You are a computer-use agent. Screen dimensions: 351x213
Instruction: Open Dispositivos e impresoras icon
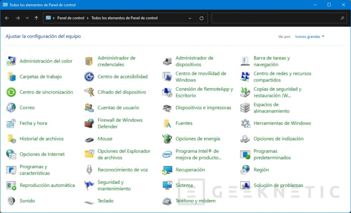(167, 108)
